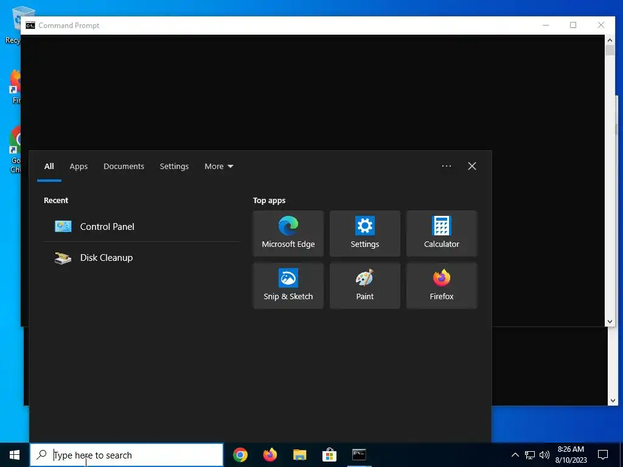Open Command Prompt title bar icon menu
Image resolution: width=623 pixels, height=467 pixels.
coord(30,26)
